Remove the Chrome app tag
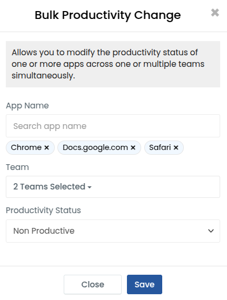227x300 pixels. tap(46, 147)
